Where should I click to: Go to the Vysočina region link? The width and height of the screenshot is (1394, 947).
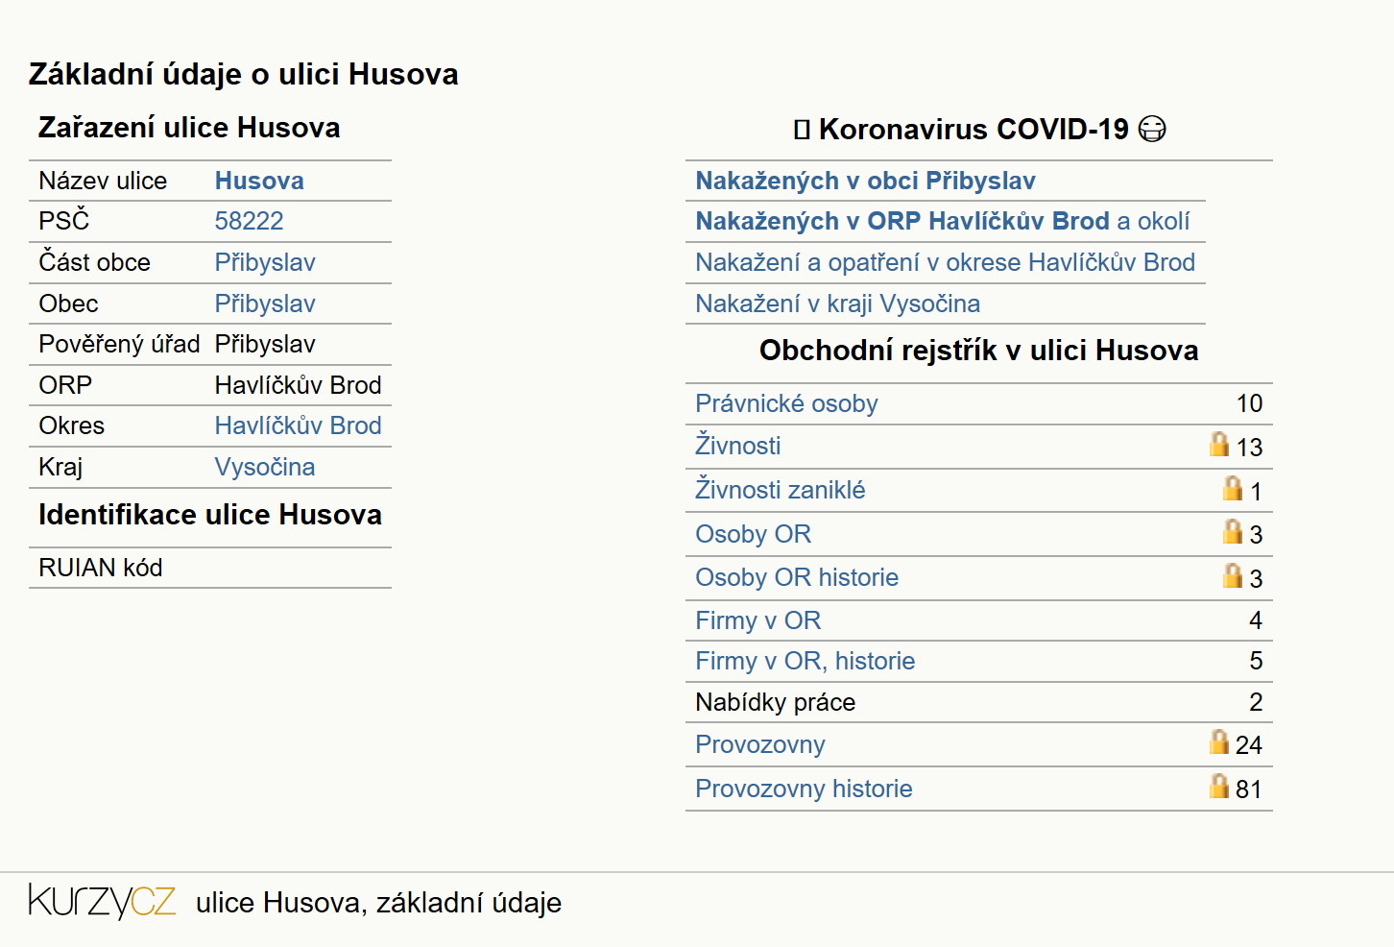pos(265,467)
